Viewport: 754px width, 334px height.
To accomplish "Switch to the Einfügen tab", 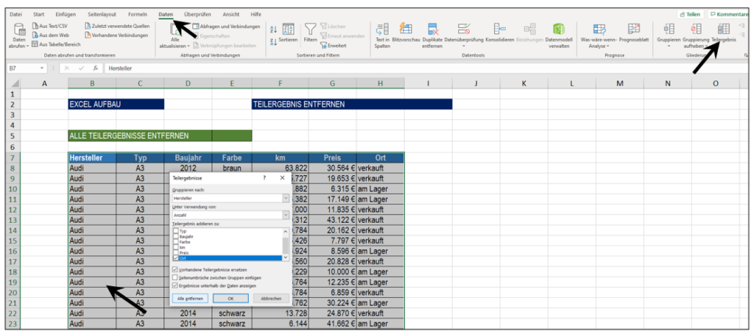I will pyautogui.click(x=66, y=15).
